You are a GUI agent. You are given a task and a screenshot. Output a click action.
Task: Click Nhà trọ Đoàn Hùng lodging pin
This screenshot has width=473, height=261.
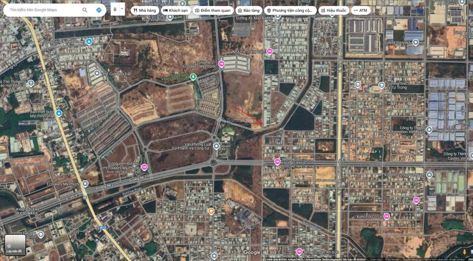pyautogui.click(x=416, y=200)
